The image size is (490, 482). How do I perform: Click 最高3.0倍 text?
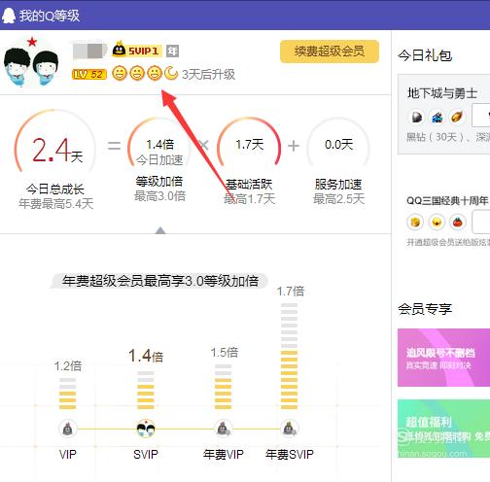159,196
